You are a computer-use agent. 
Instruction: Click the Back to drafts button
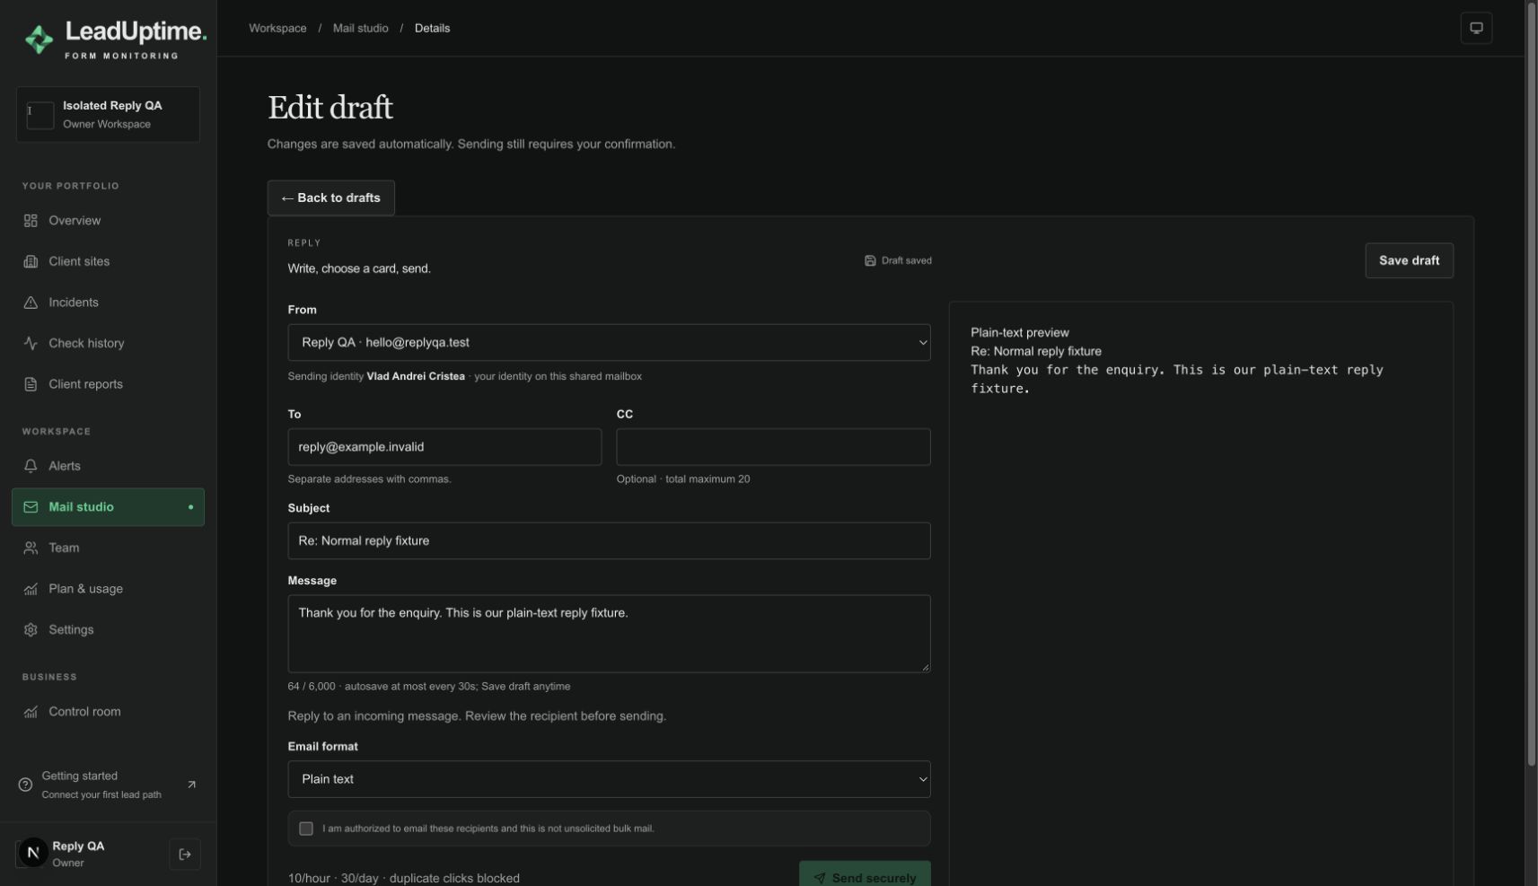pyautogui.click(x=331, y=198)
